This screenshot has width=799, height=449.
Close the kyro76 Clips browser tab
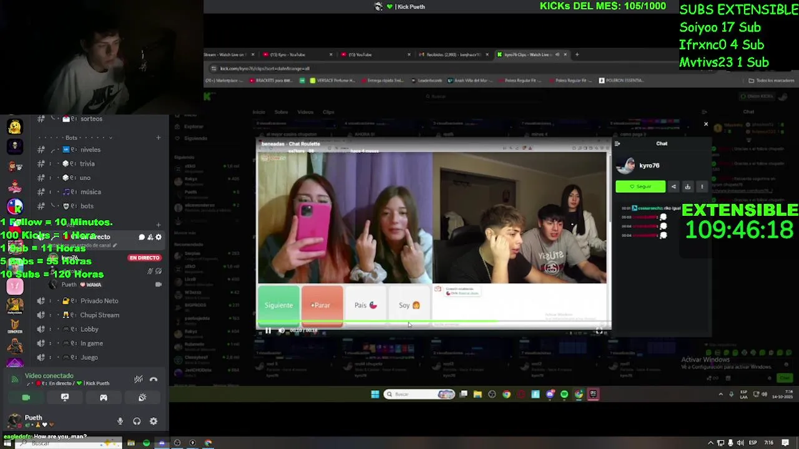565,54
